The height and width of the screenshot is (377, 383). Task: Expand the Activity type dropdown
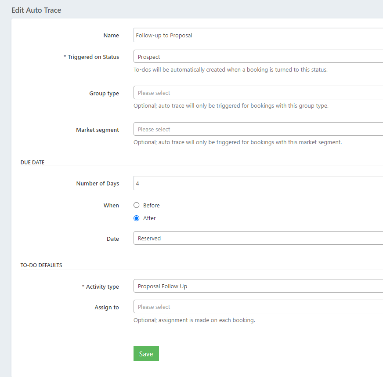(x=258, y=286)
